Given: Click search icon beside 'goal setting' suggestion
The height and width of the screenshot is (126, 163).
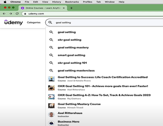Looking at the screenshot, I should (x=51, y=32).
